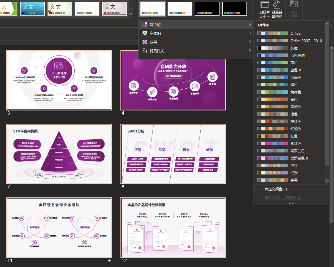Select the first black variant thumbnail
The width and height of the screenshot is (334, 267).
207,9
